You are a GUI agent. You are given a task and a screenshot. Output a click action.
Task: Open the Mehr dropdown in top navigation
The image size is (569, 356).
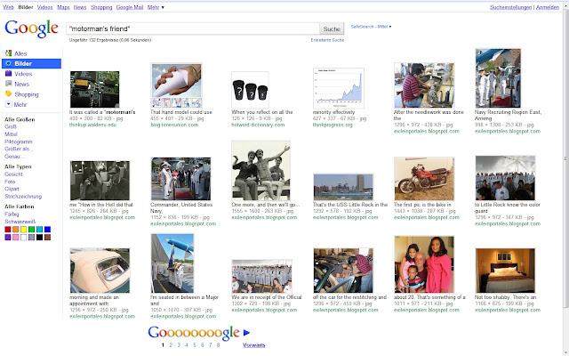point(156,7)
